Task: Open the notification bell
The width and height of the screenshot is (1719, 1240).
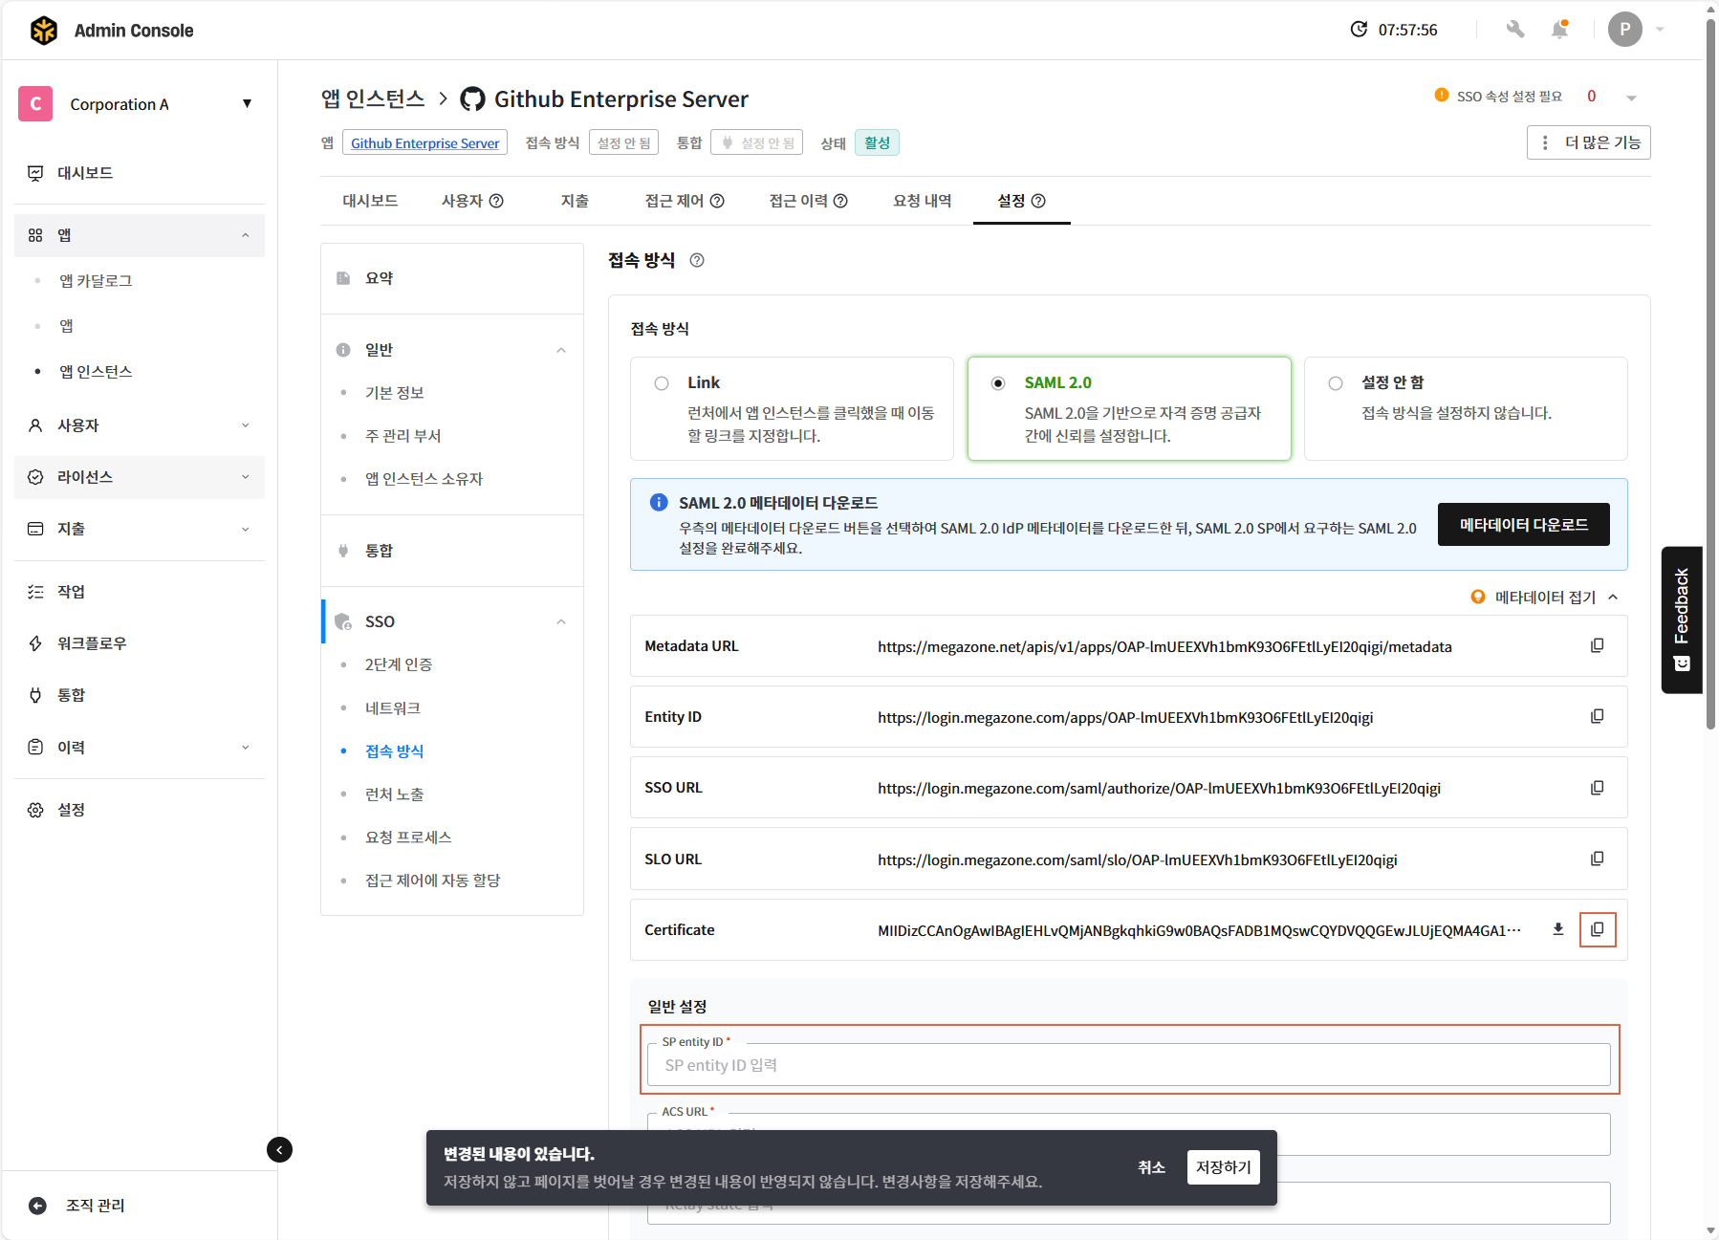Action: (1559, 30)
